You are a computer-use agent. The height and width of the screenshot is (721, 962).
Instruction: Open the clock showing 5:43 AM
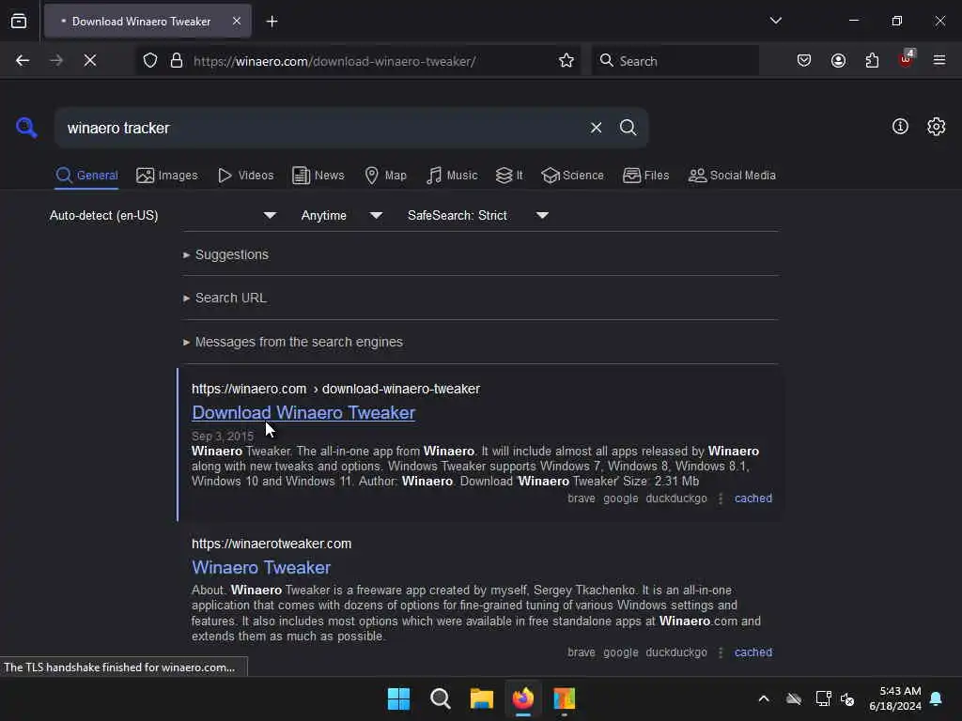(895, 698)
